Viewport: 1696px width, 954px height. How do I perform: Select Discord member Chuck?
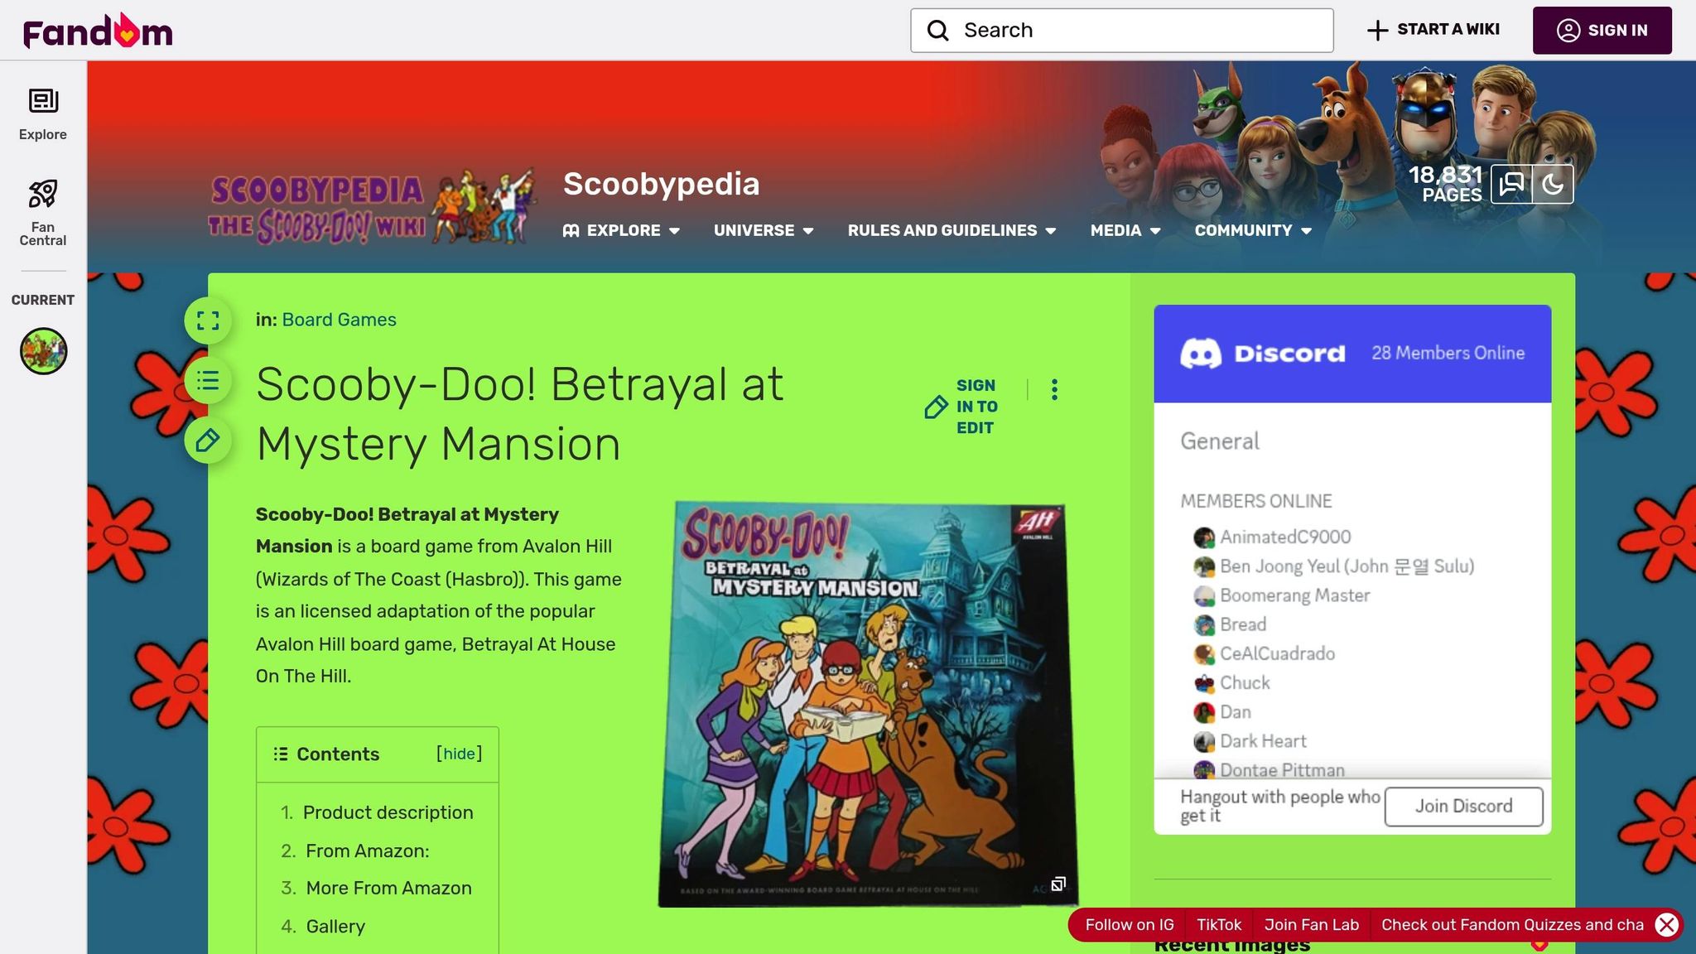pyautogui.click(x=1244, y=682)
